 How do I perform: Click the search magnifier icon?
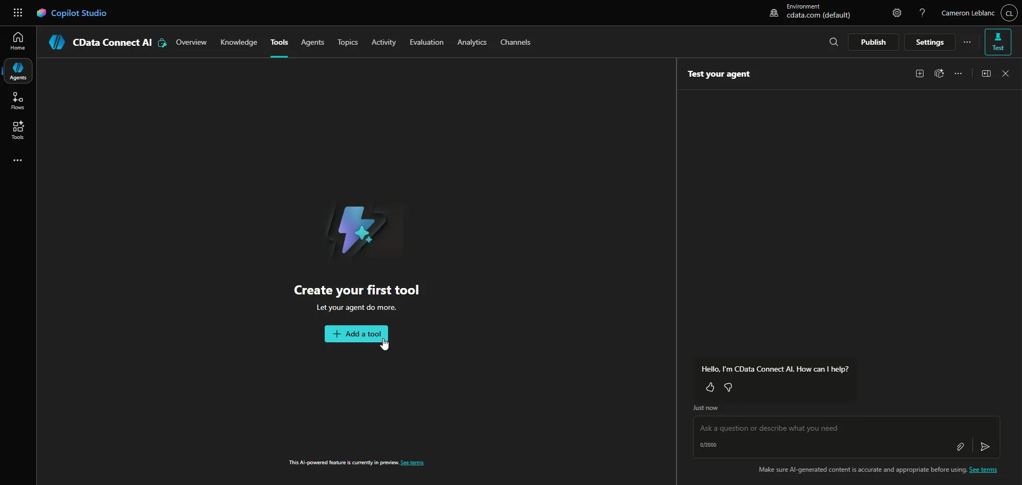(834, 42)
